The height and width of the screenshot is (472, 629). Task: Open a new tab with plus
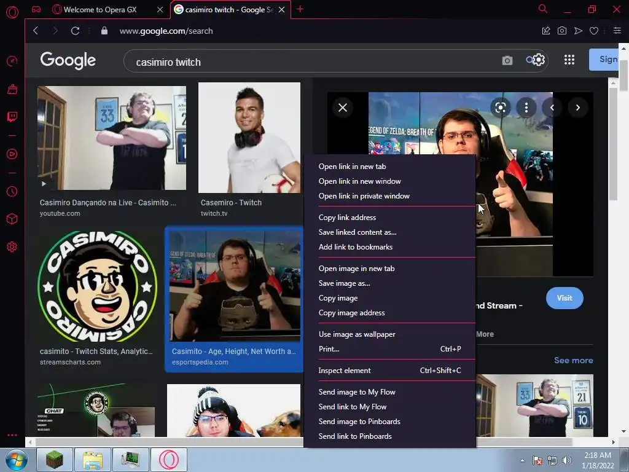pyautogui.click(x=300, y=9)
